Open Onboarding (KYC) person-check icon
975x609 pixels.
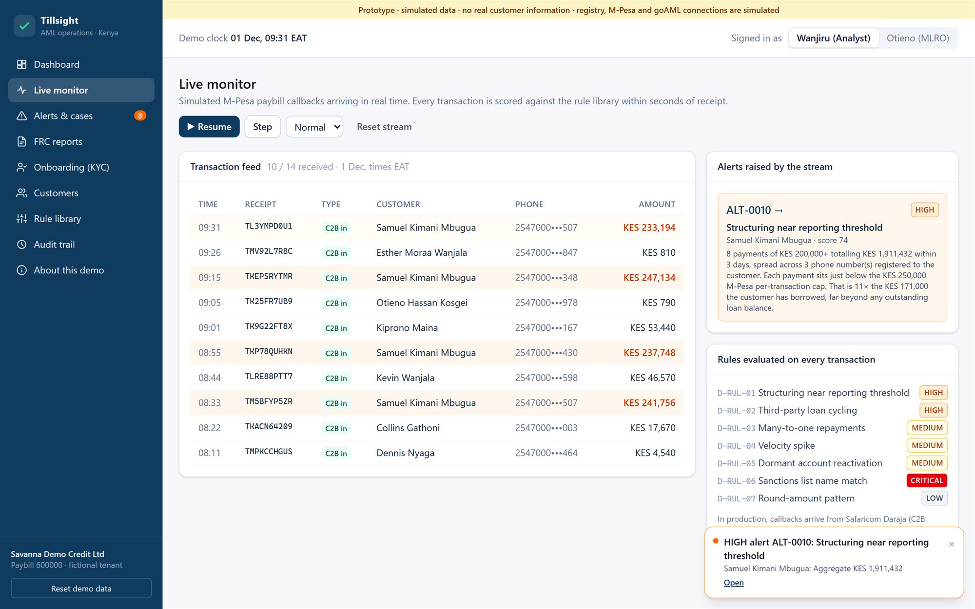21,167
